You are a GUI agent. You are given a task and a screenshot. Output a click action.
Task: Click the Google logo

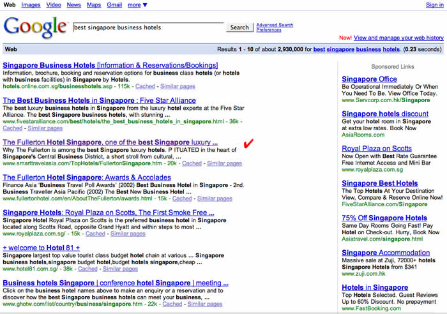35,27
